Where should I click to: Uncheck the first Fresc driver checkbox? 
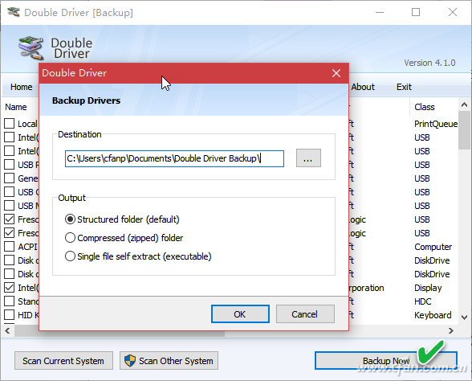[10, 219]
